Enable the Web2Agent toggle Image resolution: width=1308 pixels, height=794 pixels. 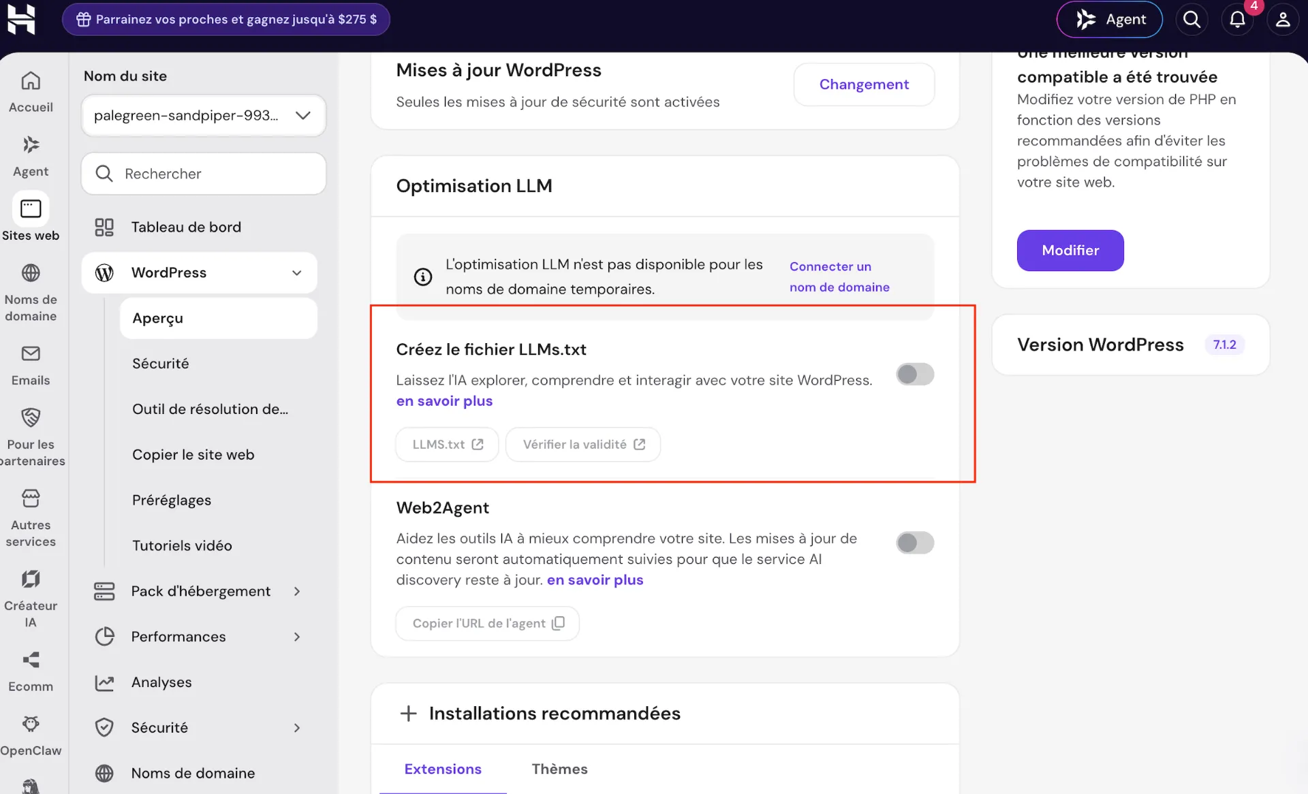915,543
